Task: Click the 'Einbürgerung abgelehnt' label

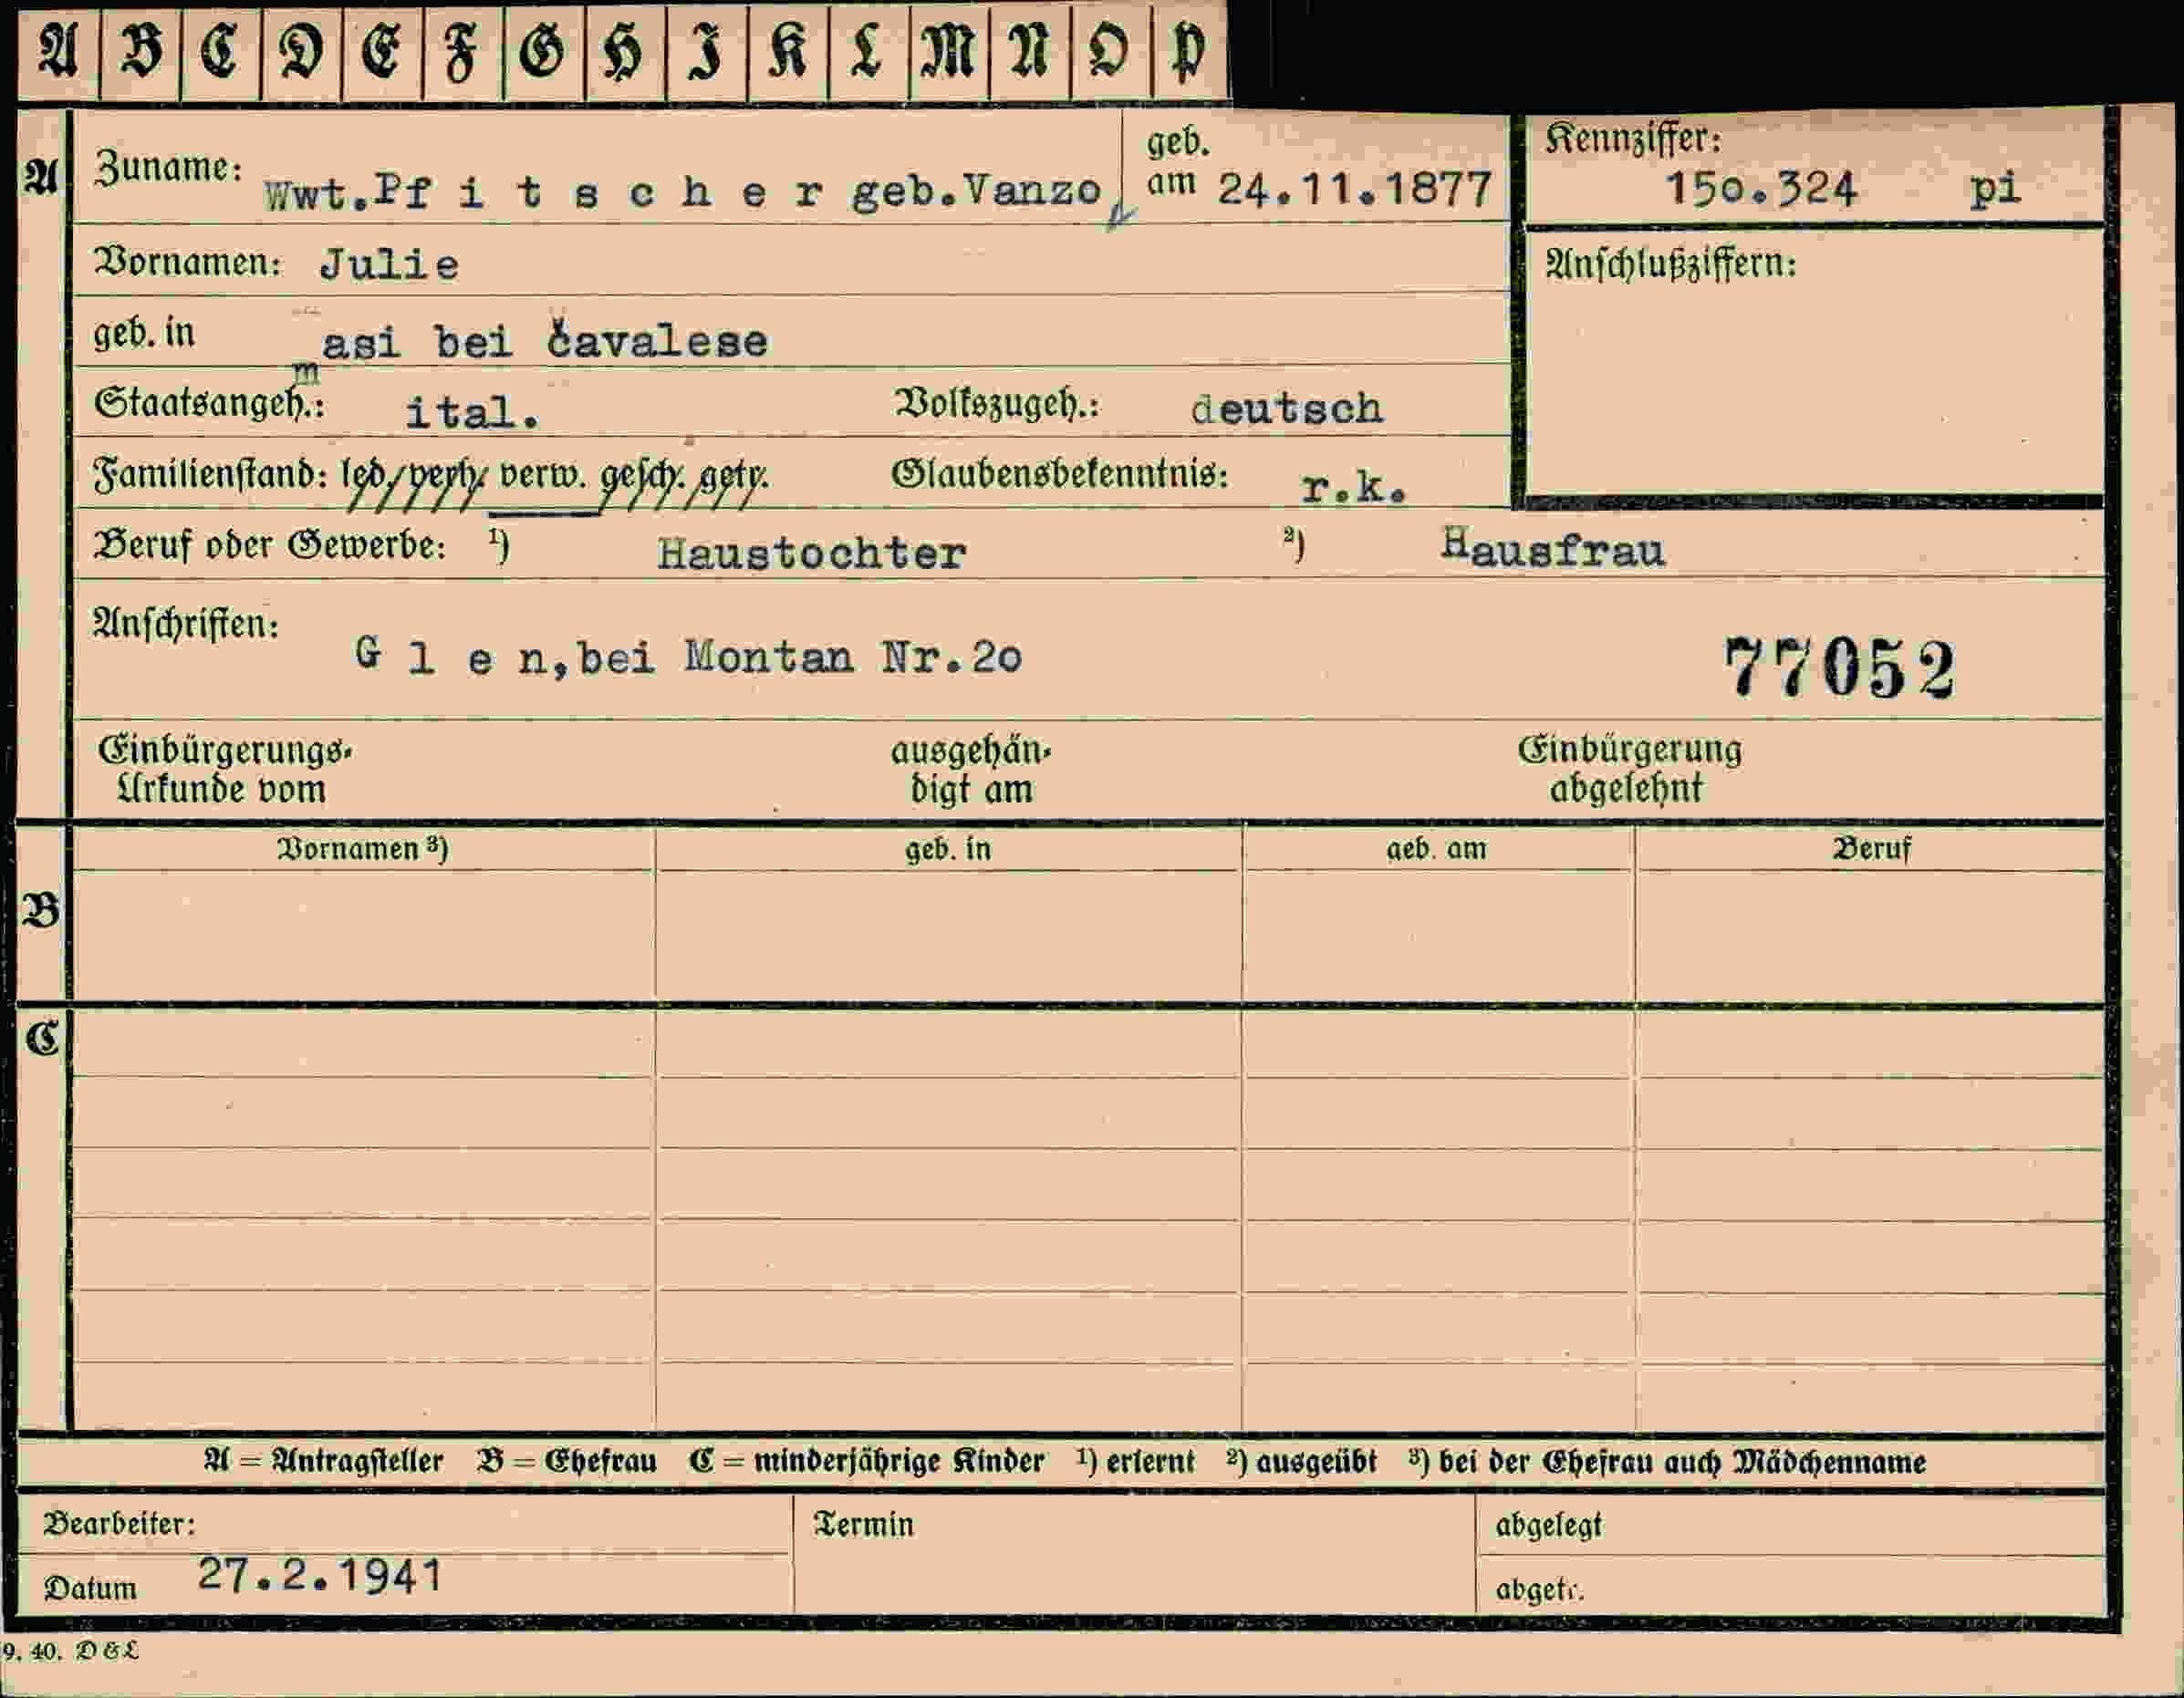Action: tap(1629, 769)
